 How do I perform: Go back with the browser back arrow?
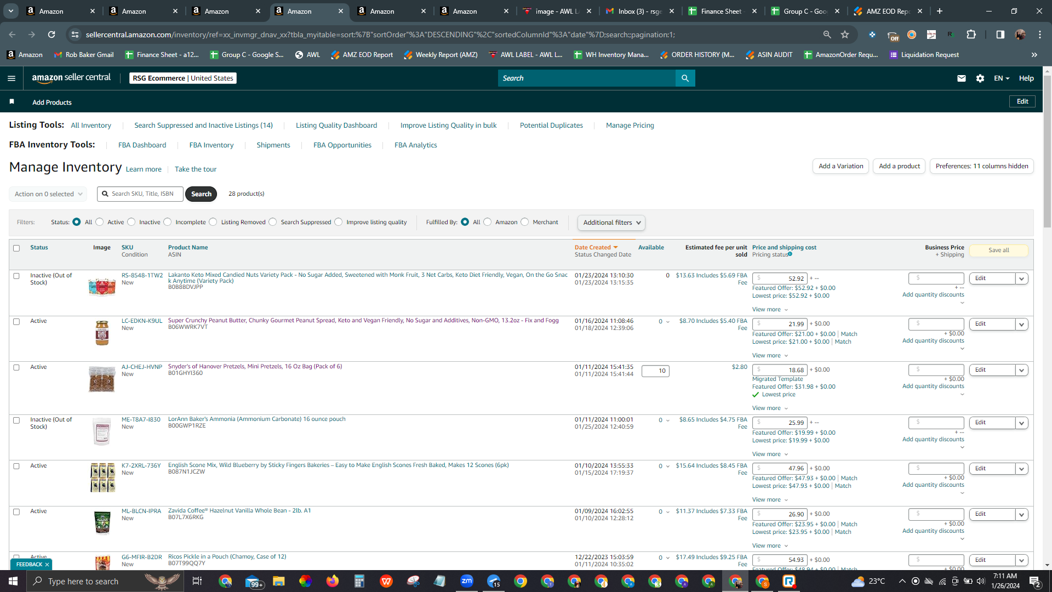pos(12,35)
